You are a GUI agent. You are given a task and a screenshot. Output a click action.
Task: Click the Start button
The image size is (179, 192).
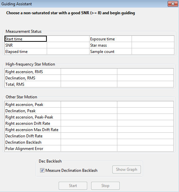click(73, 186)
